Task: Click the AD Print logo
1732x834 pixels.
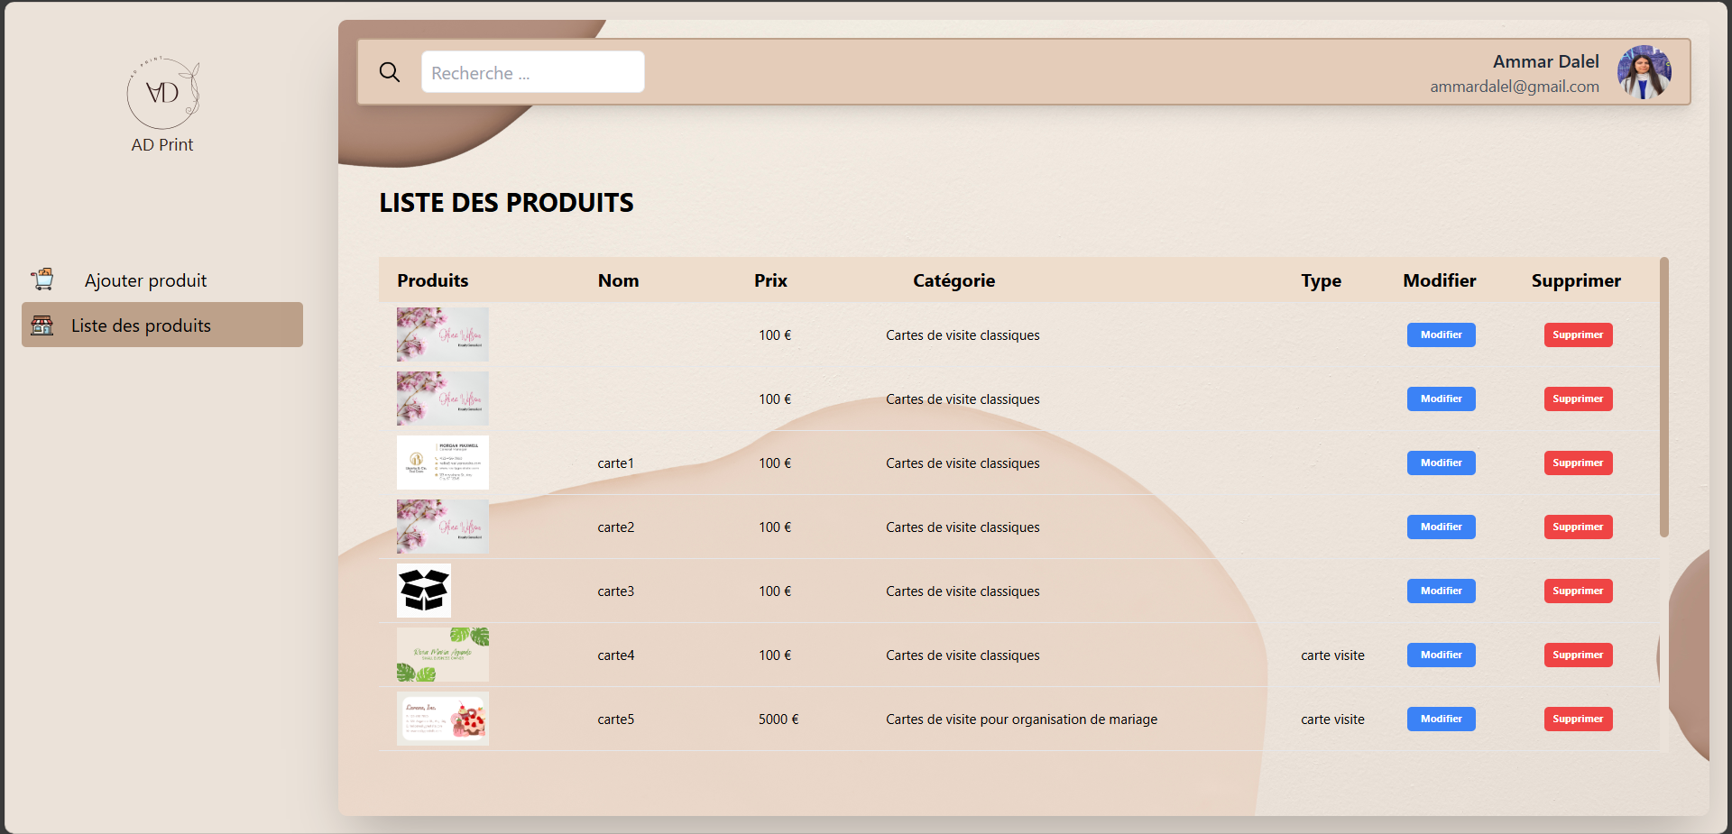Action: pyautogui.click(x=162, y=94)
